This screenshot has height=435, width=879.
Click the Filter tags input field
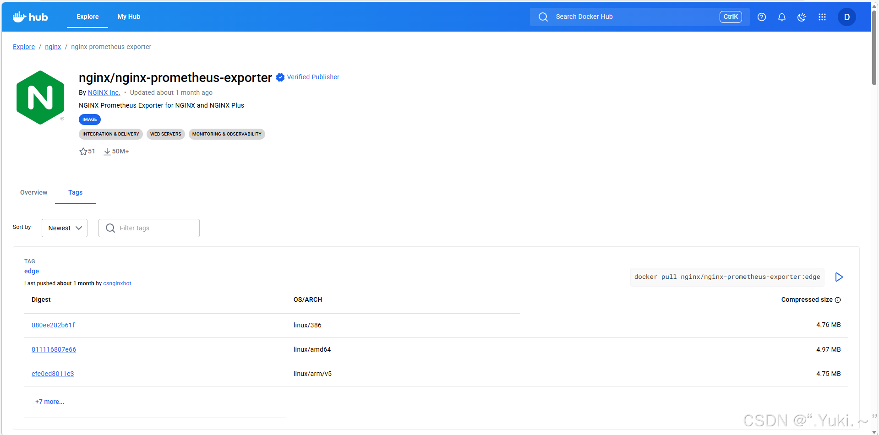pyautogui.click(x=149, y=228)
